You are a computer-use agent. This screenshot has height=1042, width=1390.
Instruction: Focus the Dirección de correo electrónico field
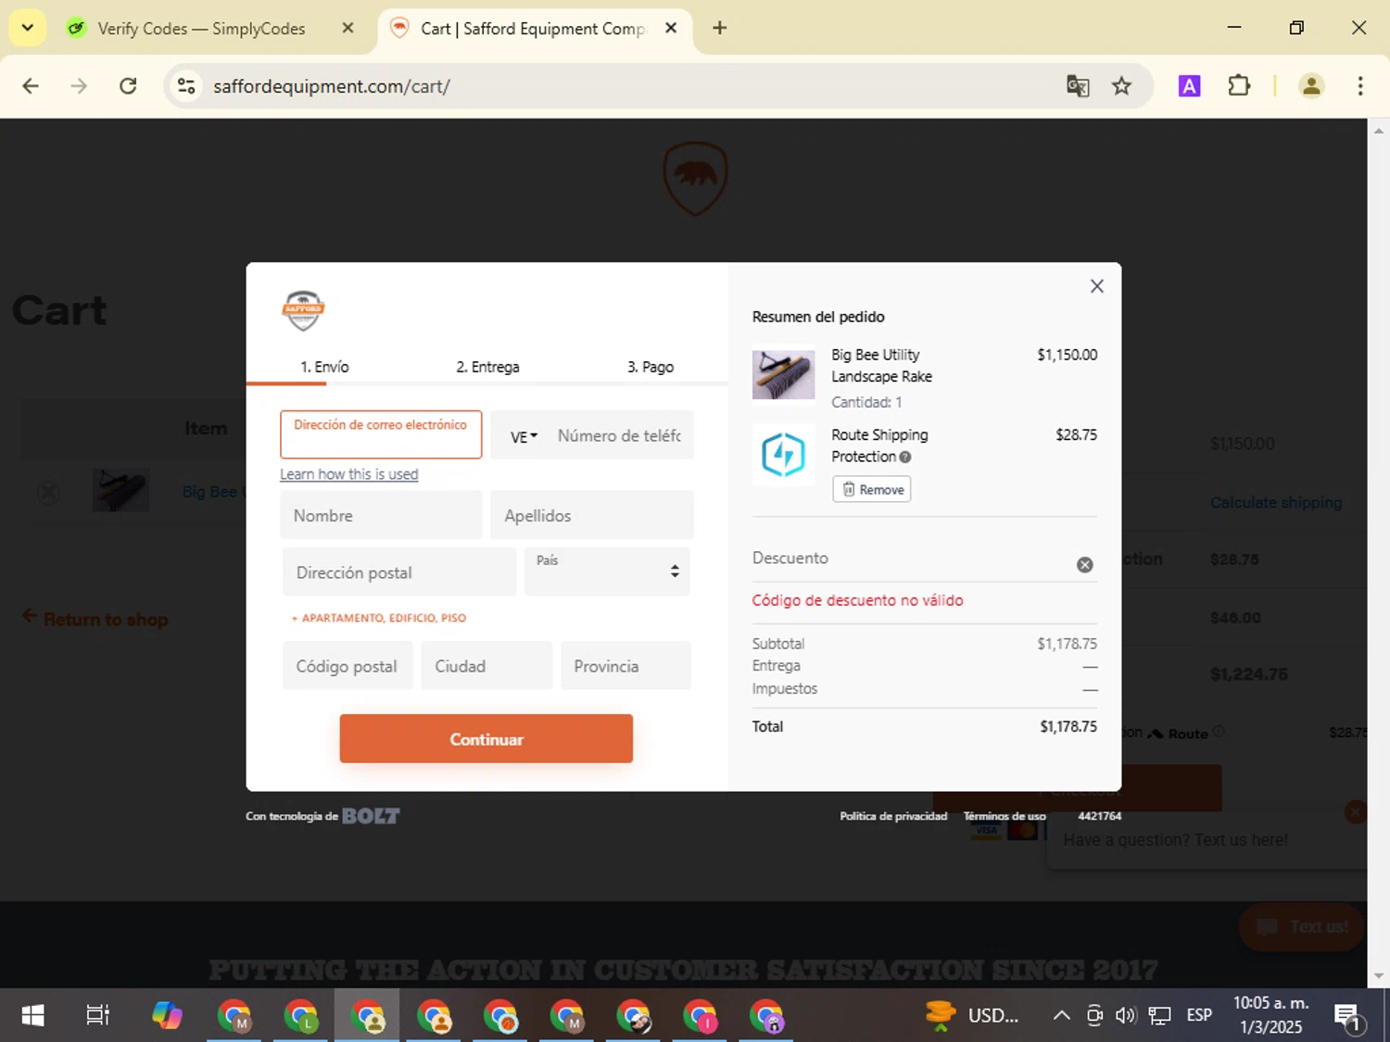[x=381, y=434]
